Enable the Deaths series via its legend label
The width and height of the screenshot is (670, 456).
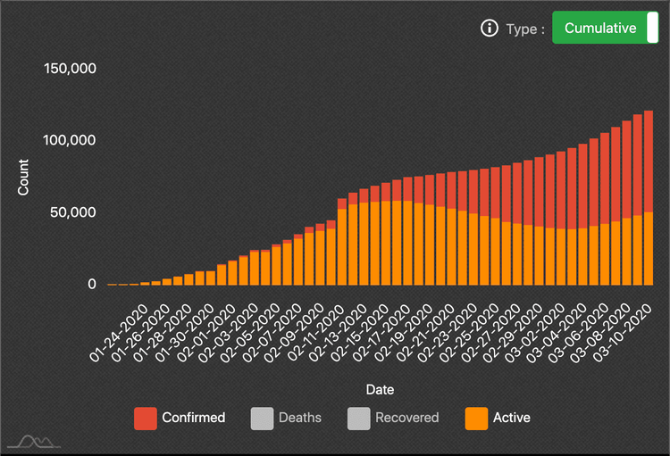coord(299,418)
